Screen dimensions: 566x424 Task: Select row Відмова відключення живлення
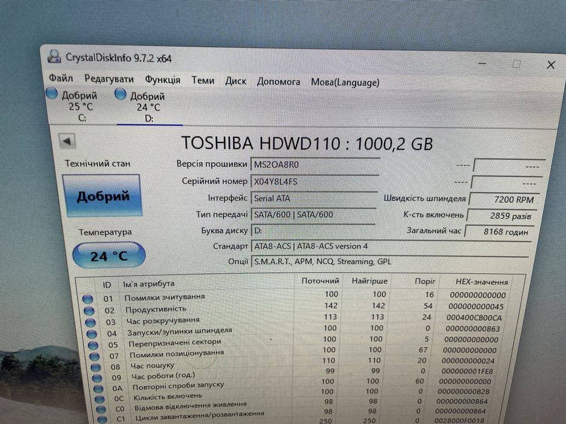[x=294, y=405]
